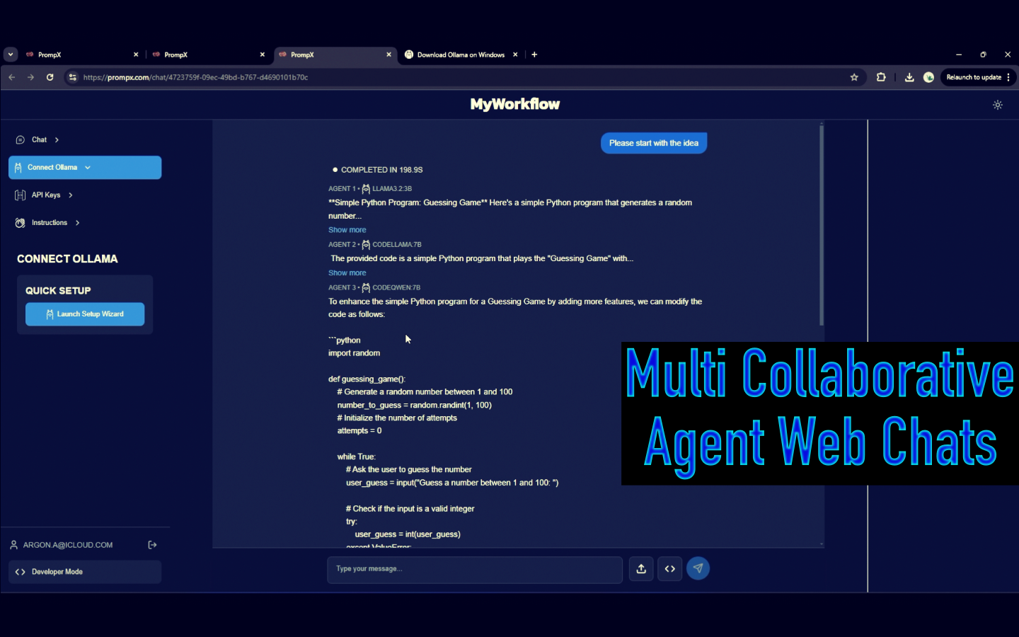Screen dimensions: 1019x637
Task: Open the Chat sidebar section
Action: coord(39,140)
